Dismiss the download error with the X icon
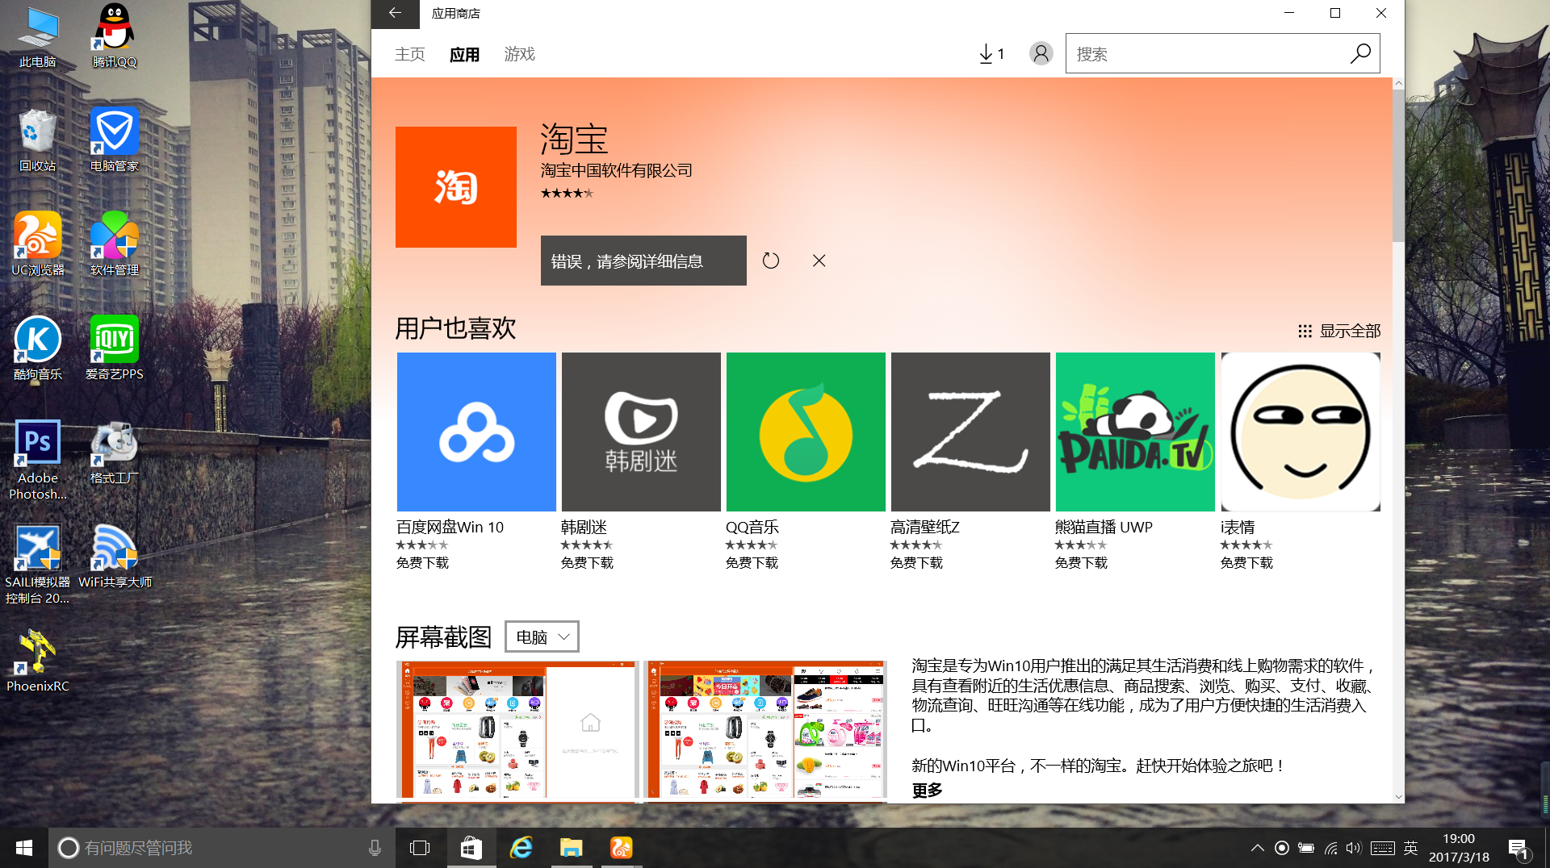 tap(819, 261)
